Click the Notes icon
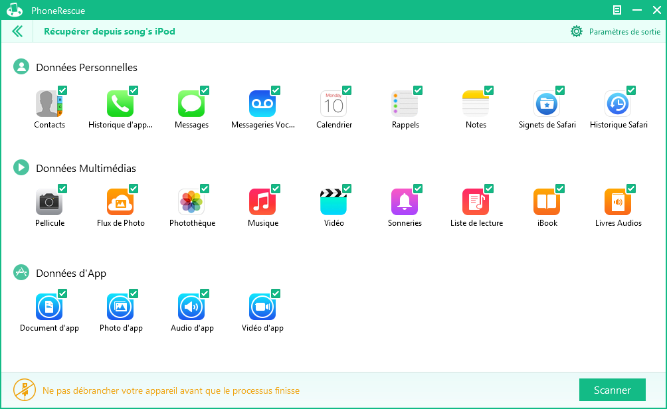Viewport: 667px width, 409px height. (475, 104)
